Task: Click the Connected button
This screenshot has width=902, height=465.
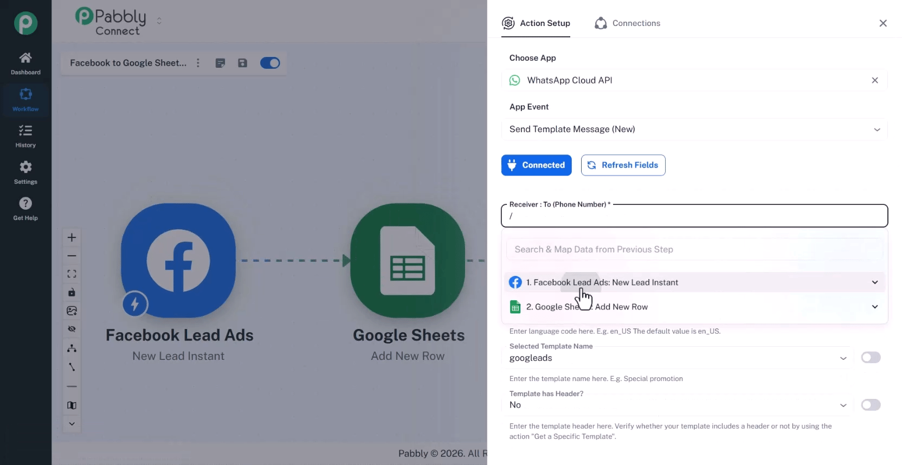Action: [536, 165]
